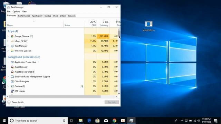221x124 pixels.
Task: Click the volume icon in the system tray
Action: [x=199, y=121]
